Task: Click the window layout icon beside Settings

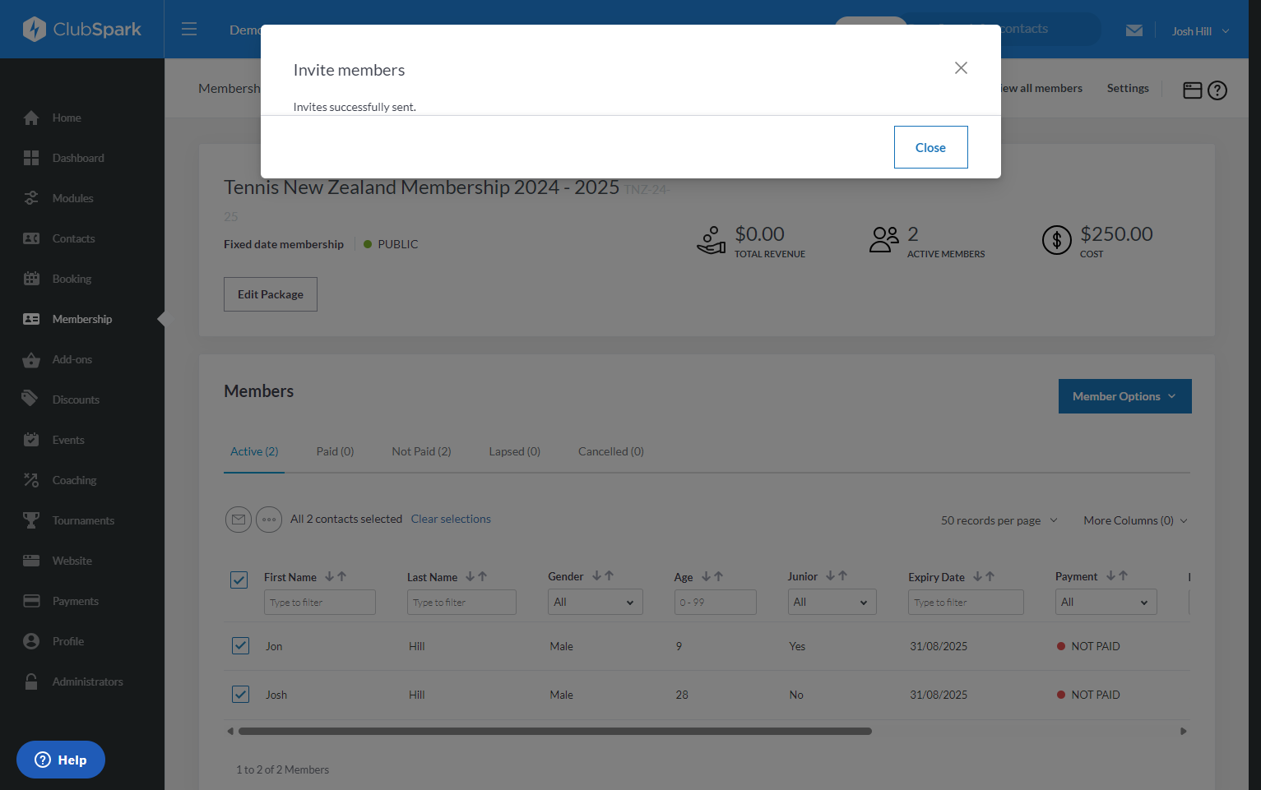Action: coord(1192,90)
